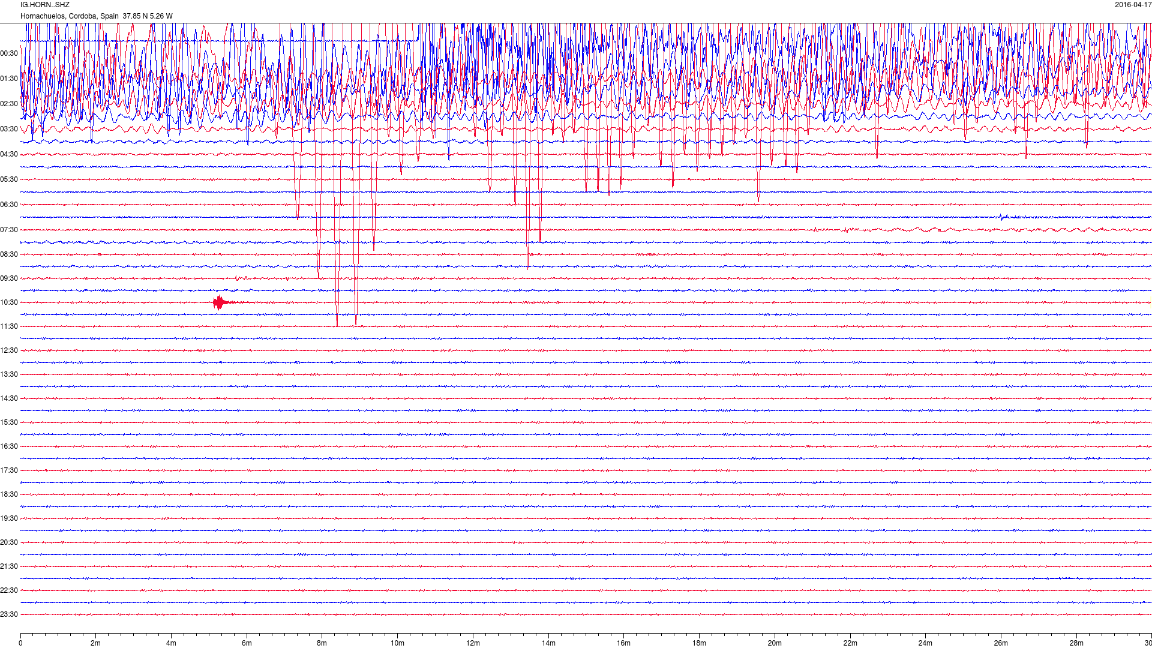Click the 14m axis tick label

[548, 643]
